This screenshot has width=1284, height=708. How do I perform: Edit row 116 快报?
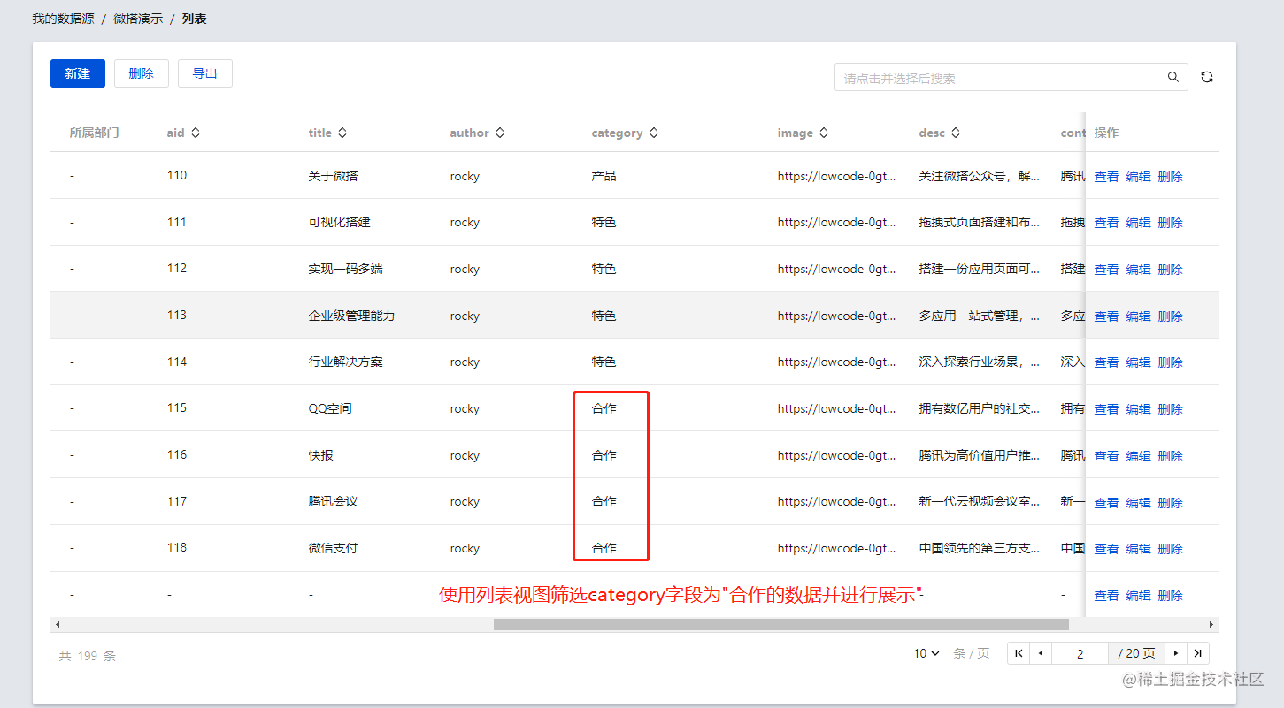pos(1138,456)
